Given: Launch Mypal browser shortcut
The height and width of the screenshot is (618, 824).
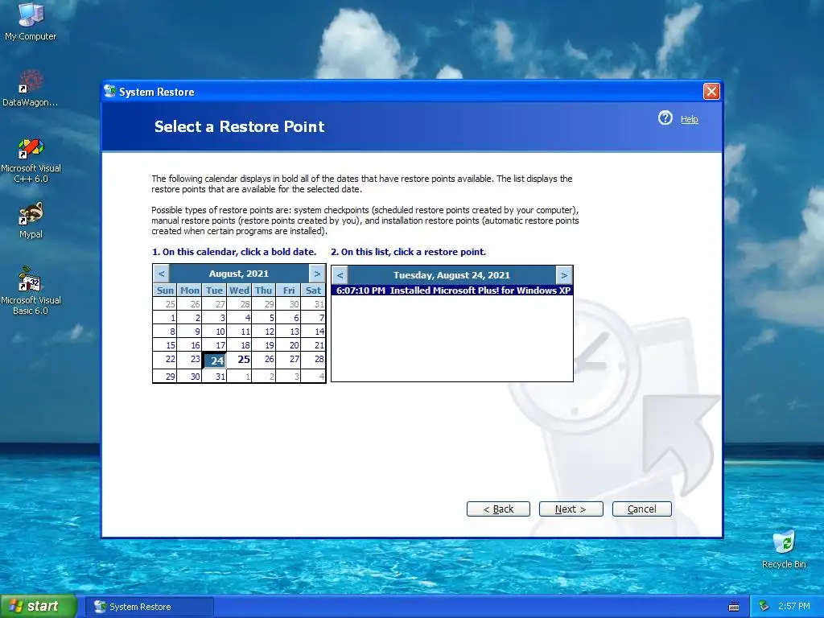Looking at the screenshot, I should click(x=31, y=220).
